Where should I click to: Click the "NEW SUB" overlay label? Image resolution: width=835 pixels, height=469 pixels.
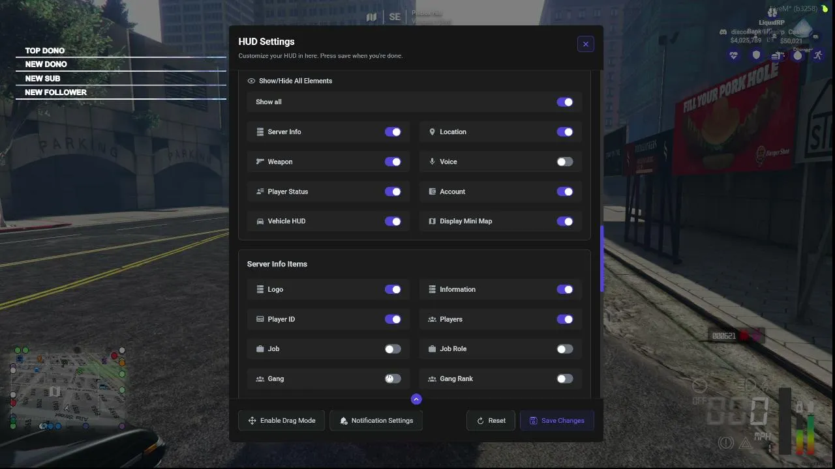pos(42,79)
